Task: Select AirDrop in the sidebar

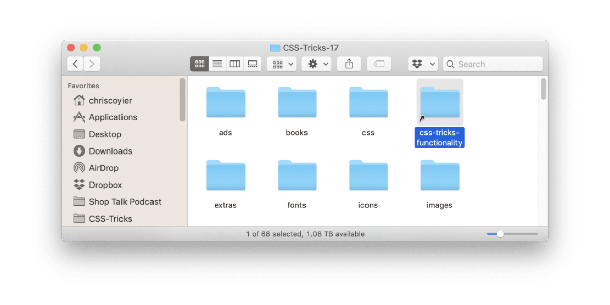Action: [x=103, y=168]
